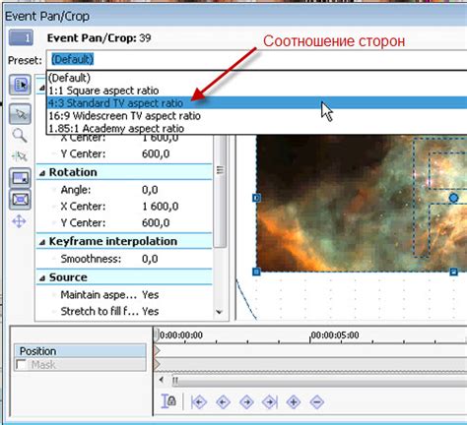Viewport: 467px width, 425px height.
Task: Collapse the Source section
Action: pos(42,278)
